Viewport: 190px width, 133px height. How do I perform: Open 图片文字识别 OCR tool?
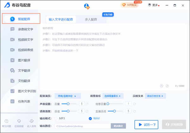[x=23, y=91]
